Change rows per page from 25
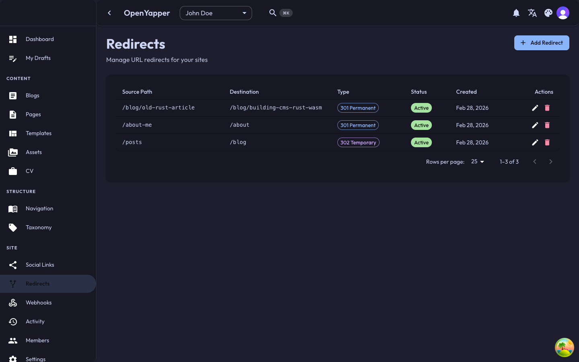The image size is (579, 362). tap(478, 162)
